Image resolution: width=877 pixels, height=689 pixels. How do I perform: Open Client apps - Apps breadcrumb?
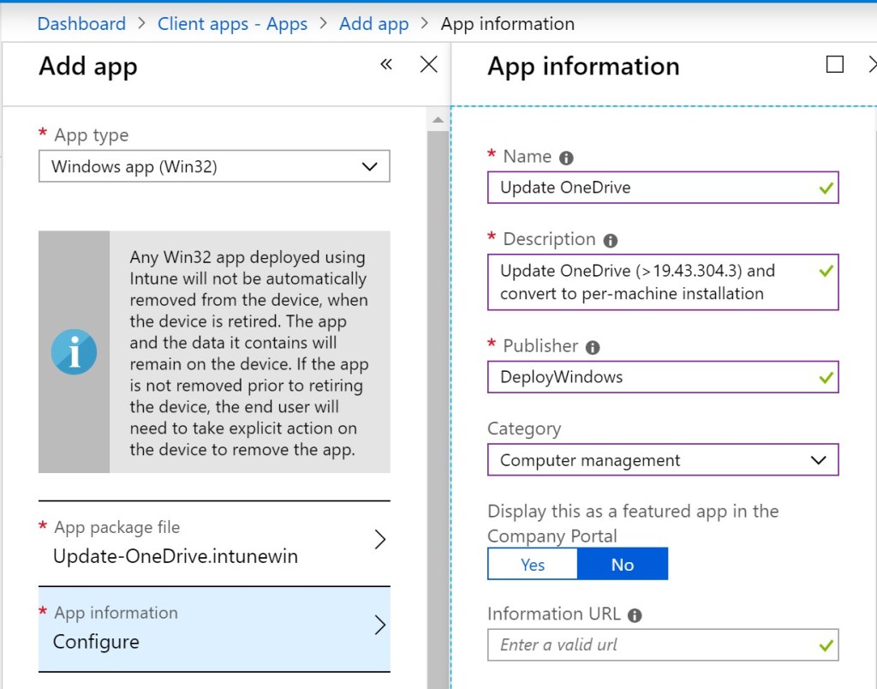coord(232,23)
